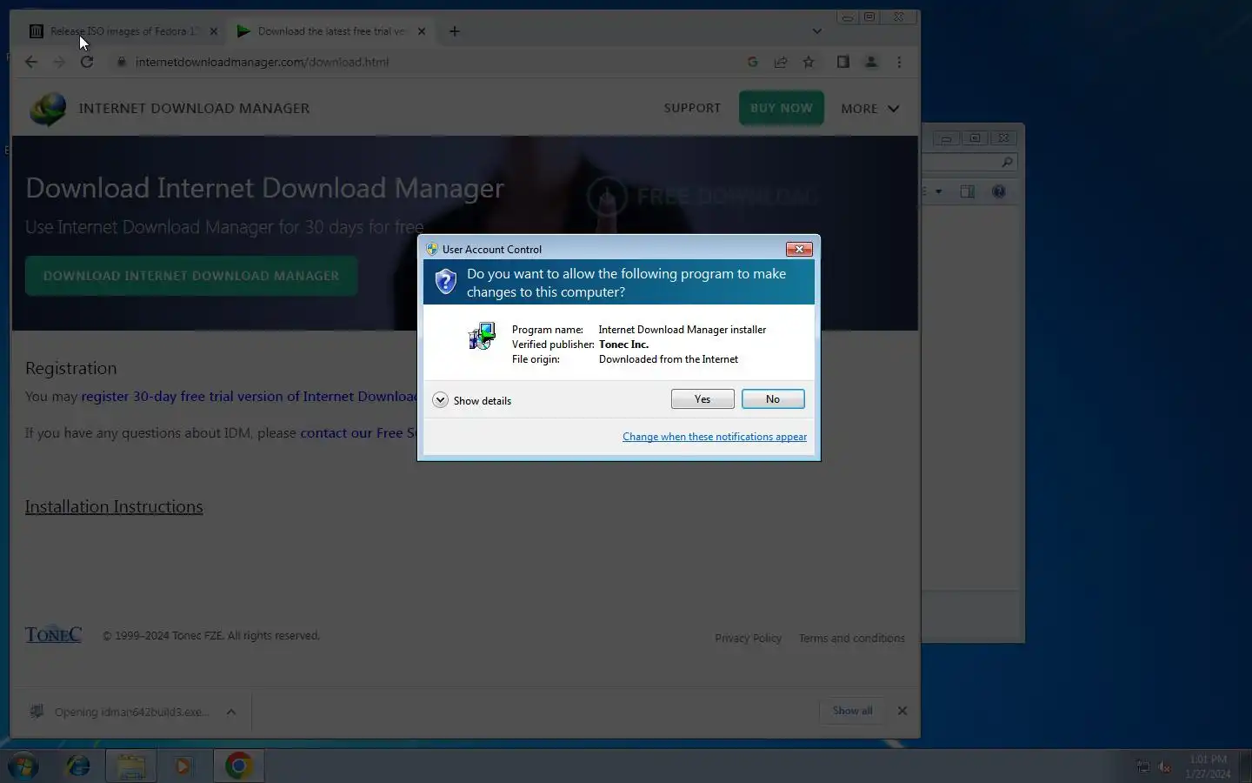This screenshot has height=783, width=1252.
Task: Bookmark this page with the star icon
Action: click(x=809, y=62)
